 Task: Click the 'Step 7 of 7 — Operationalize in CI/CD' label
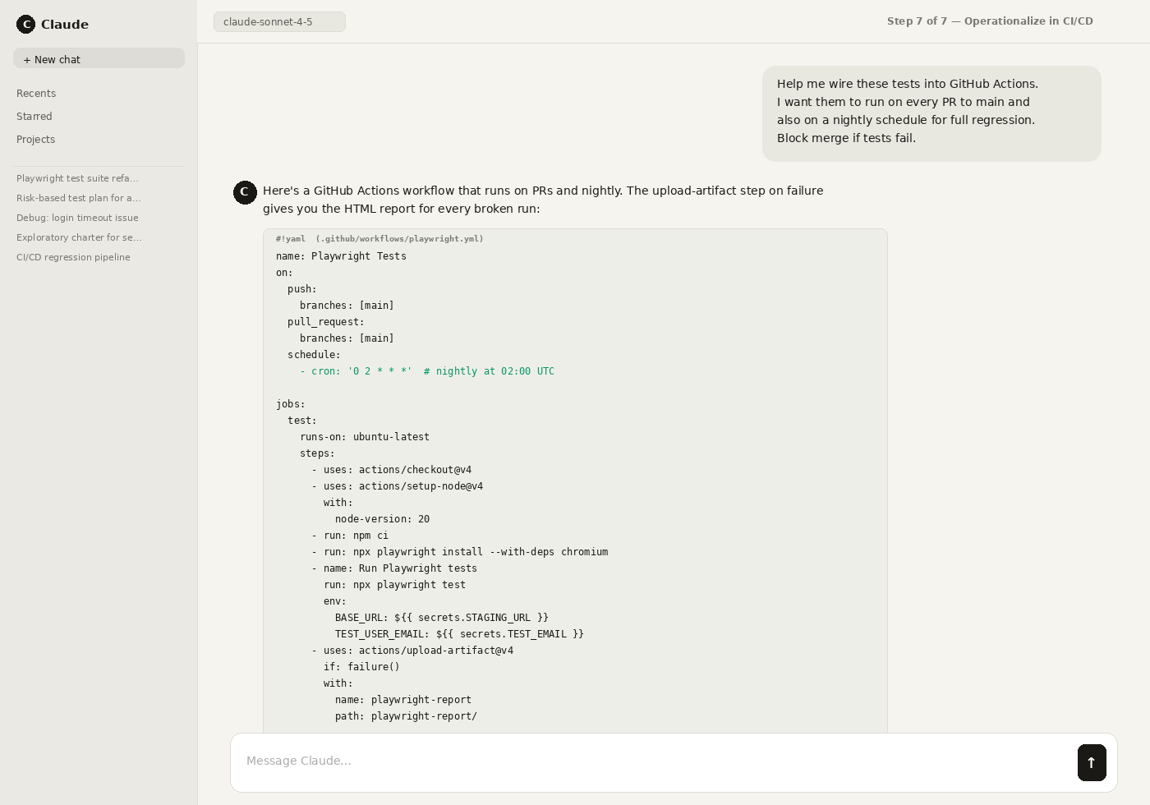coord(990,21)
